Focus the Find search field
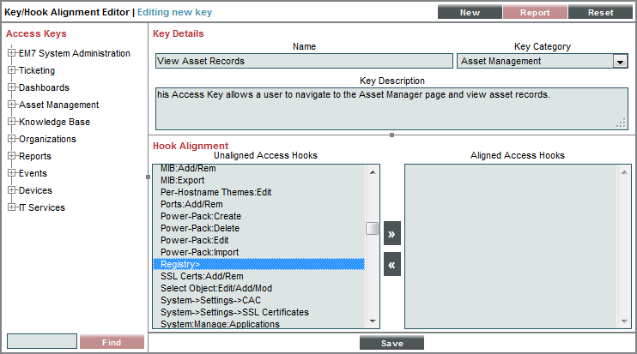637x354 pixels. (42, 341)
